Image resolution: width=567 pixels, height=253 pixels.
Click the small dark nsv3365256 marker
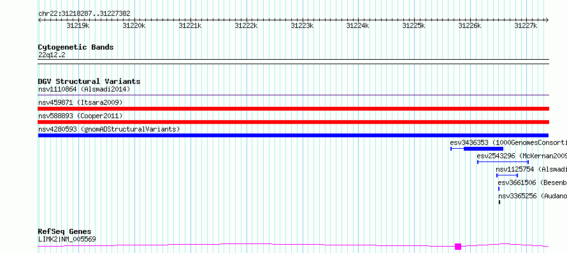pyautogui.click(x=499, y=202)
